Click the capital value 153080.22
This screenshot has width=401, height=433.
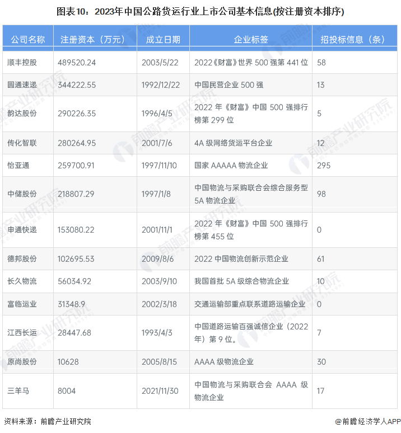76,230
